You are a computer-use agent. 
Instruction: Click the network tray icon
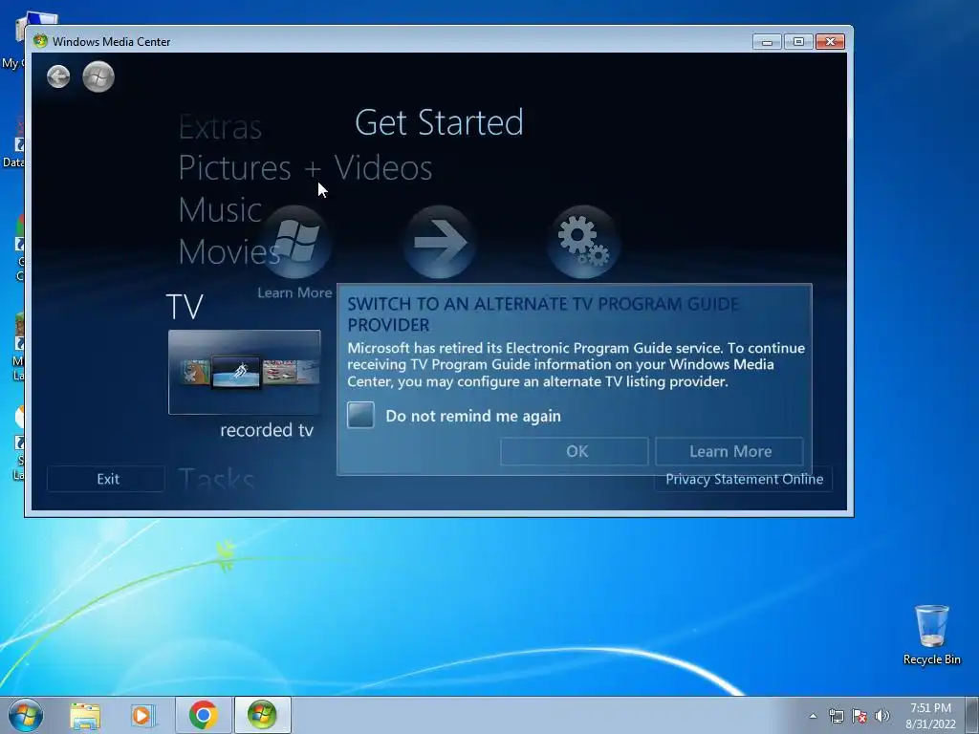tap(836, 716)
